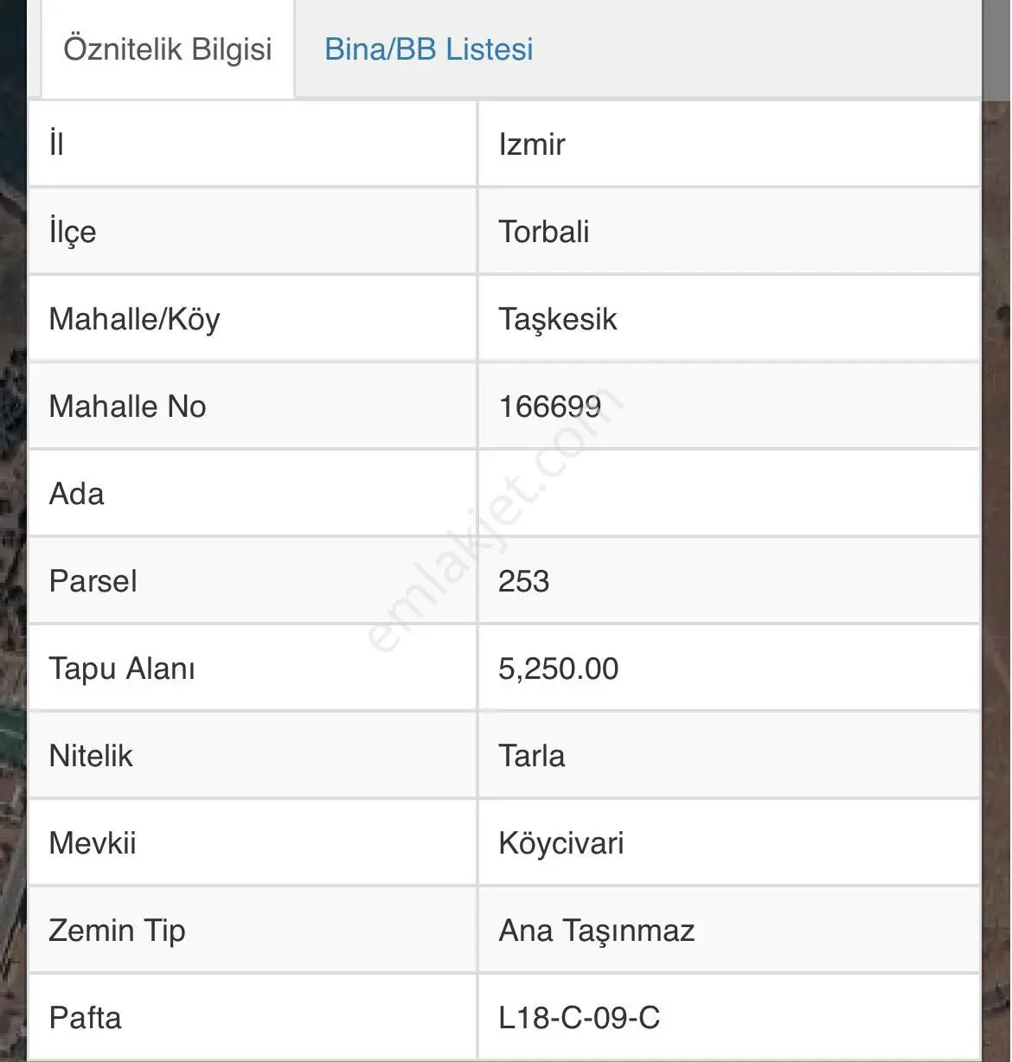This screenshot has width=1012, height=1062.
Task: Select the Öznitelik Bilgisi tab
Action: point(168,49)
